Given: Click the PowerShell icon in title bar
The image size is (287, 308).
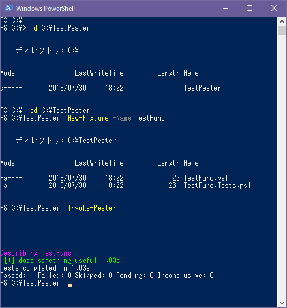Looking at the screenshot, I should pos(9,8).
